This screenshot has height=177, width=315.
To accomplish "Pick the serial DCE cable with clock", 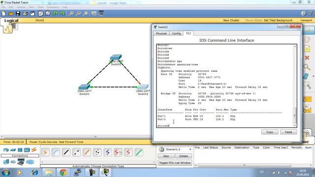I will [x=118, y=152].
